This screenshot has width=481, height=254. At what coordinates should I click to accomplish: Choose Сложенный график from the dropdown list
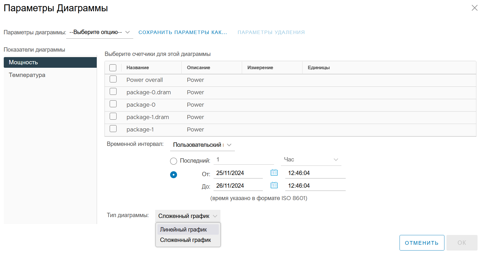point(188,240)
